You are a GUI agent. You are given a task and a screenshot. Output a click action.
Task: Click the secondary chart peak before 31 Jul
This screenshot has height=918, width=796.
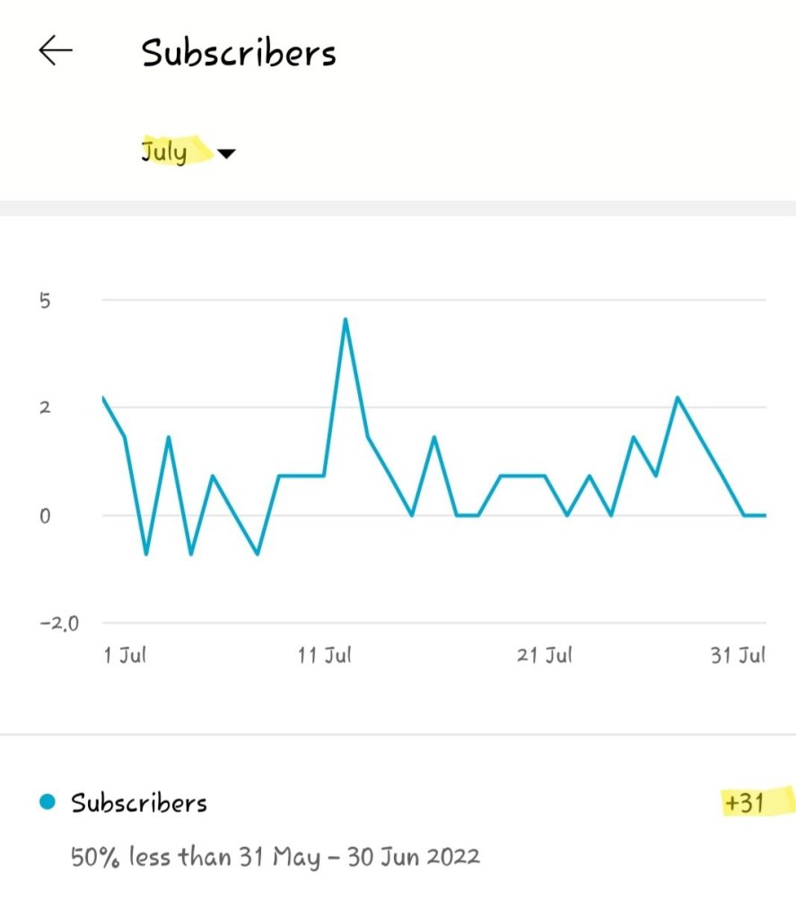click(x=678, y=398)
